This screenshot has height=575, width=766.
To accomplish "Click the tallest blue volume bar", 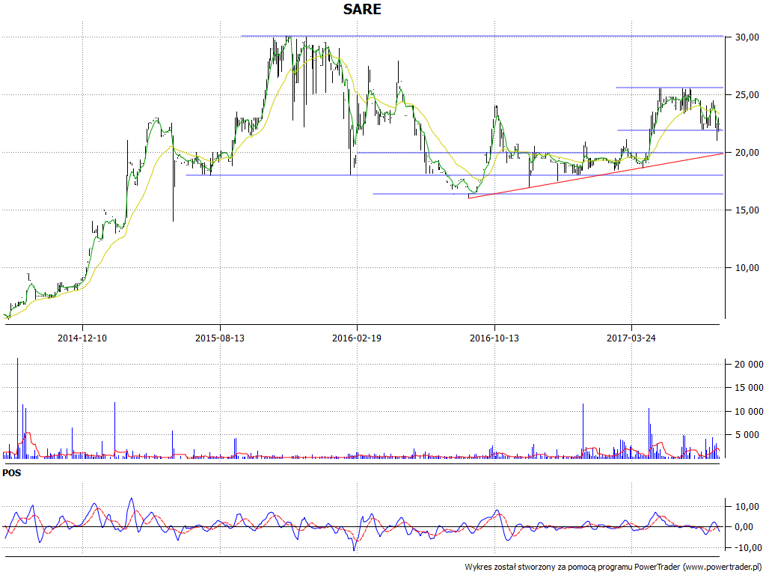I will [x=18, y=408].
